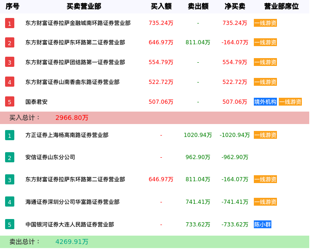Click the 陈小群 seat tag

pyautogui.click(x=263, y=225)
